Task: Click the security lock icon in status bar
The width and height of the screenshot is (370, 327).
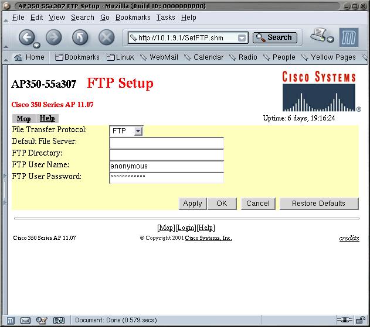Action: 361,320
